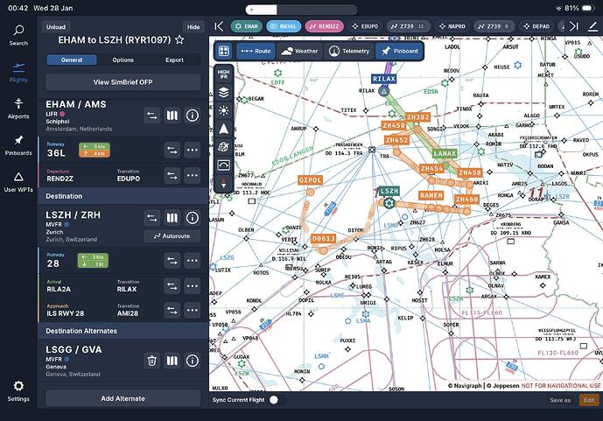The height and width of the screenshot is (421, 603).
Task: Change RILA2A arrival procedure
Action: pyautogui.click(x=172, y=286)
